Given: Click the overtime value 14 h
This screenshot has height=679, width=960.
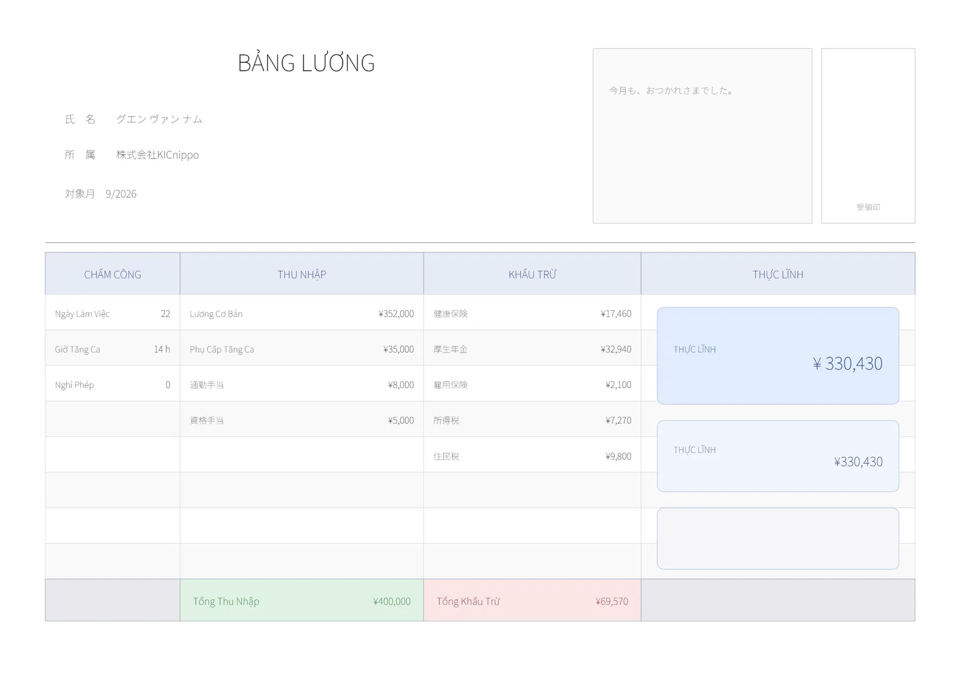Looking at the screenshot, I should click(162, 349).
